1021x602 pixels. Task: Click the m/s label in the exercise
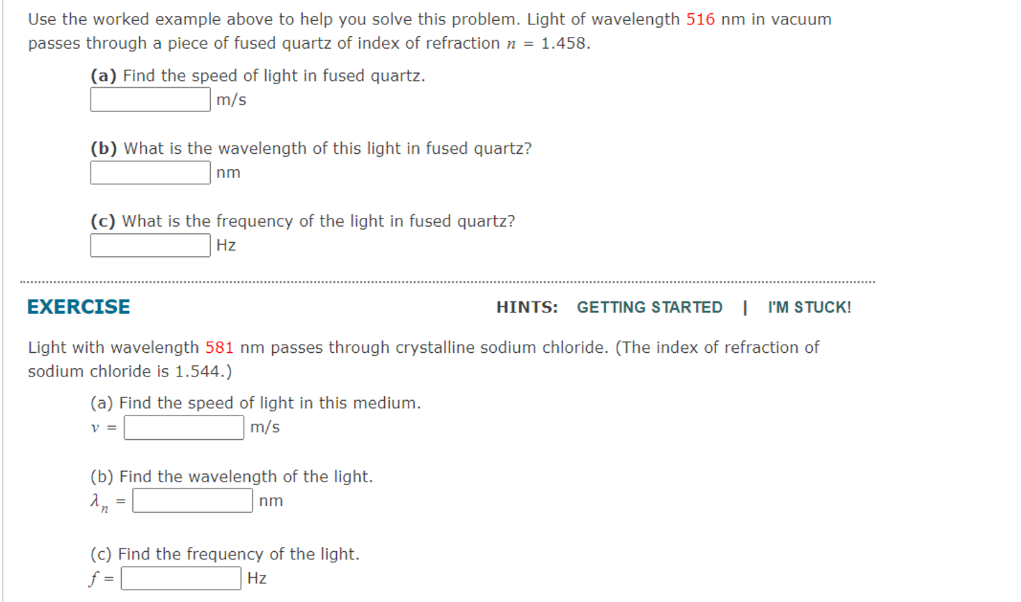[x=263, y=428]
